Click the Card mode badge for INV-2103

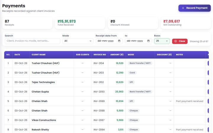pyautogui.click(x=132, y=73)
